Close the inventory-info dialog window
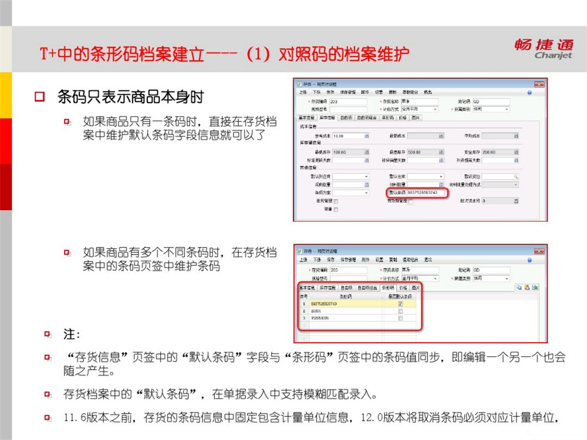This screenshot has width=587, height=440. coord(539,84)
